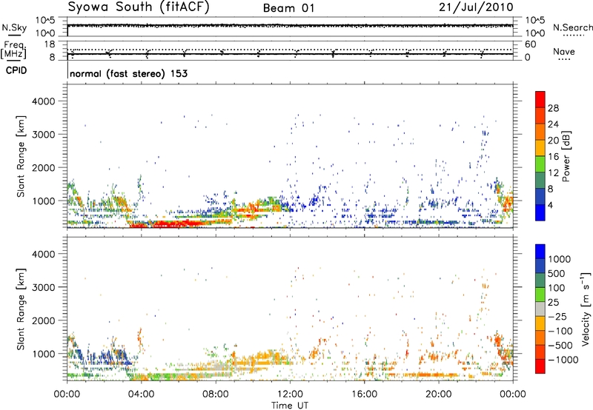Click the '-1000' value on Velocity scale
This screenshot has height=410, width=593.
(x=563, y=360)
